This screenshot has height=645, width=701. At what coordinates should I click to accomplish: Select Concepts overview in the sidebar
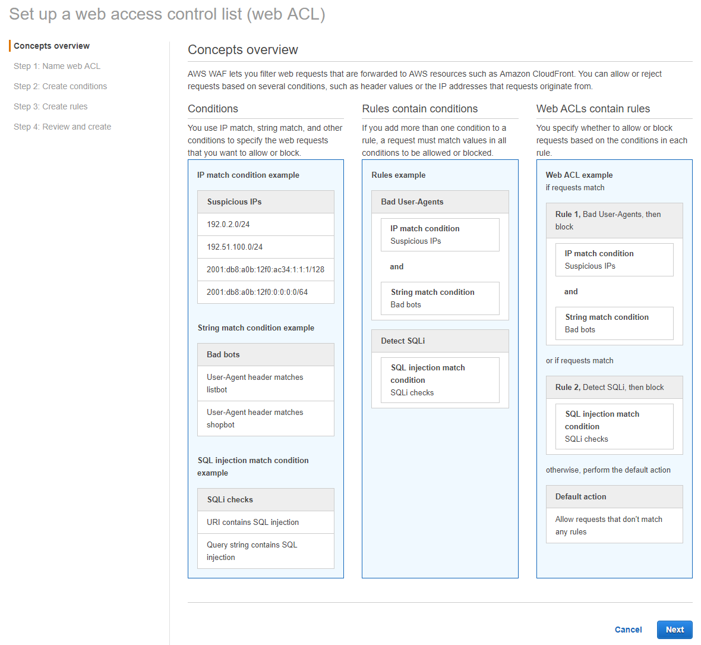pyautogui.click(x=52, y=46)
